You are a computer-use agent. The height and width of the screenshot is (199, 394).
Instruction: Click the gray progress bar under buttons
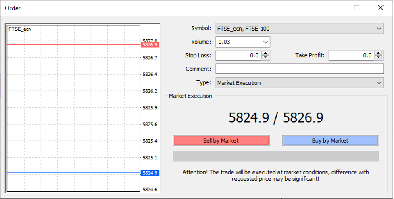pos(276,156)
